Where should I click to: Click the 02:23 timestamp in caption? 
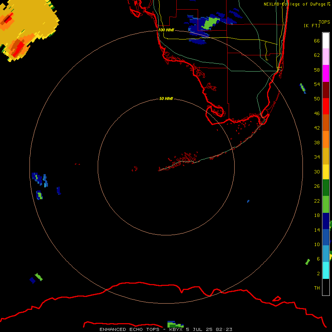[224, 329]
